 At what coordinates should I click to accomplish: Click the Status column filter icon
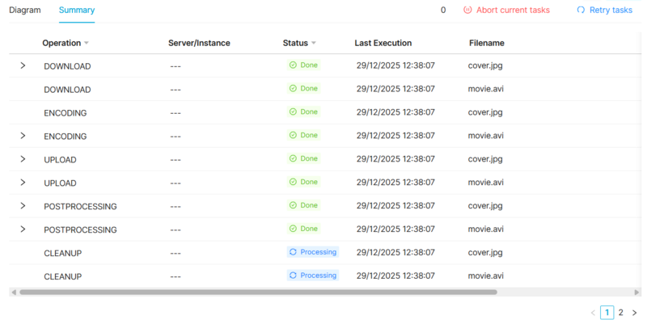click(313, 44)
